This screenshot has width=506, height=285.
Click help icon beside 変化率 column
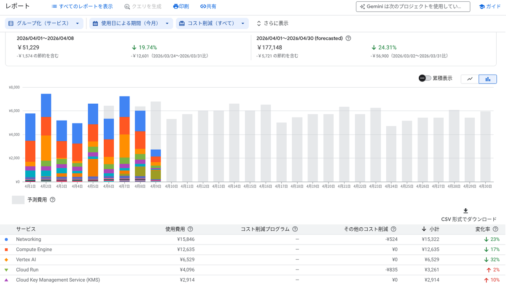click(495, 229)
